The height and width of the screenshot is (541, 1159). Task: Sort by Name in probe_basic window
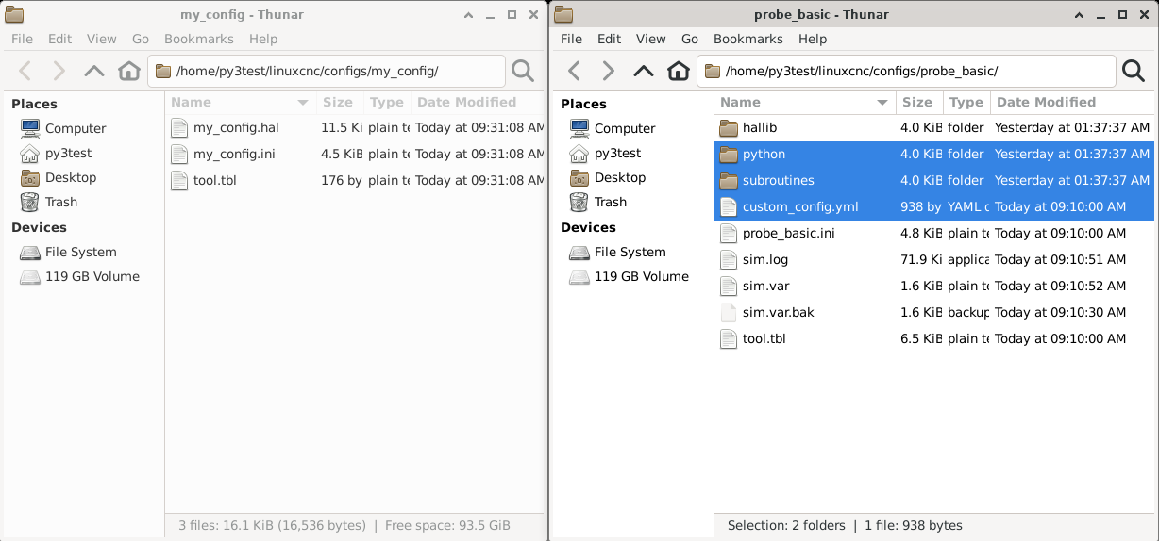(805, 102)
